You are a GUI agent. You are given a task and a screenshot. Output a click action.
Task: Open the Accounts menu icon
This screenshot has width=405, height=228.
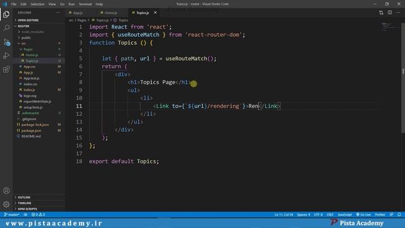pos(6,191)
